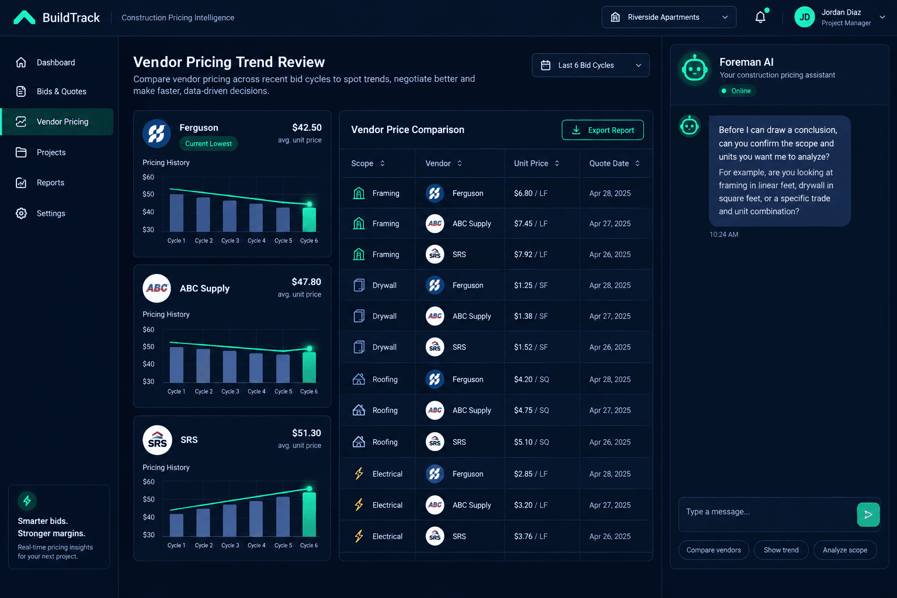Open the notifications bell
Viewport: 897px width, 598px height.
point(760,17)
